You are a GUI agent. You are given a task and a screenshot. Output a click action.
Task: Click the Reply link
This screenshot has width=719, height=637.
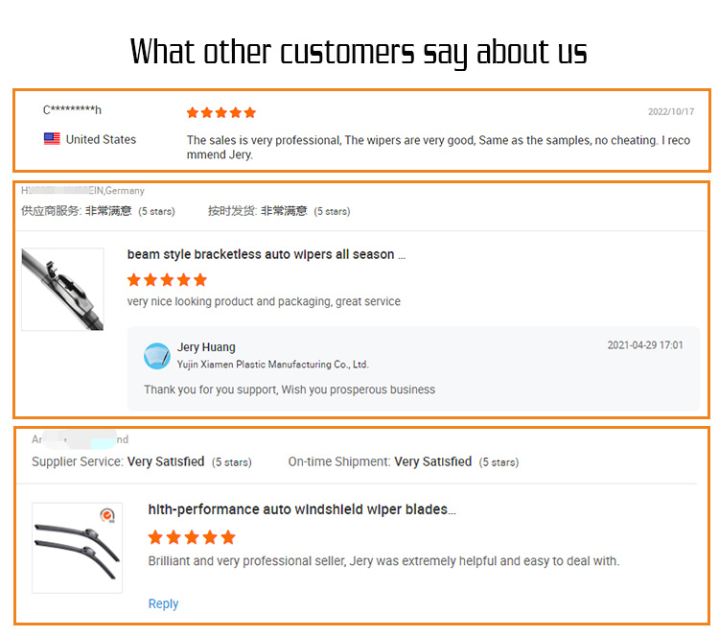163,603
